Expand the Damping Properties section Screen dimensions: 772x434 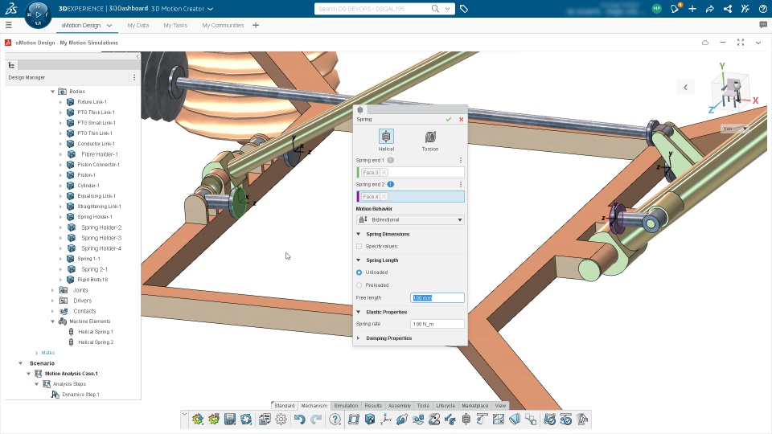359,338
